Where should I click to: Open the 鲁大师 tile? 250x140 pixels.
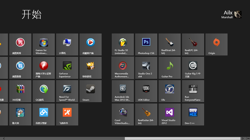pyautogui.click(x=20, y=115)
